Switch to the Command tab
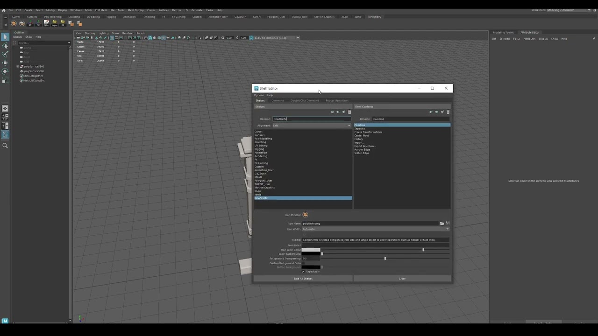The height and width of the screenshot is (336, 598). click(278, 101)
